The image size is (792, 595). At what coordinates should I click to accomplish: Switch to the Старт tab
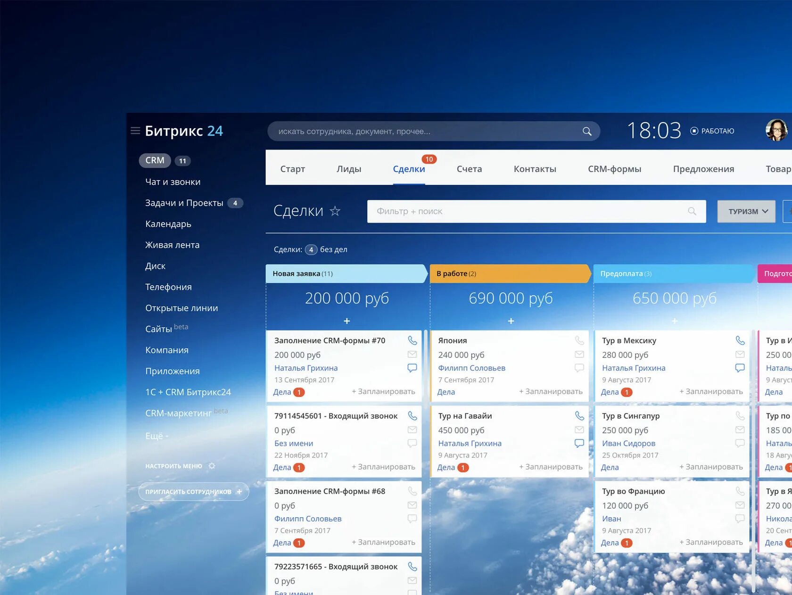point(292,169)
